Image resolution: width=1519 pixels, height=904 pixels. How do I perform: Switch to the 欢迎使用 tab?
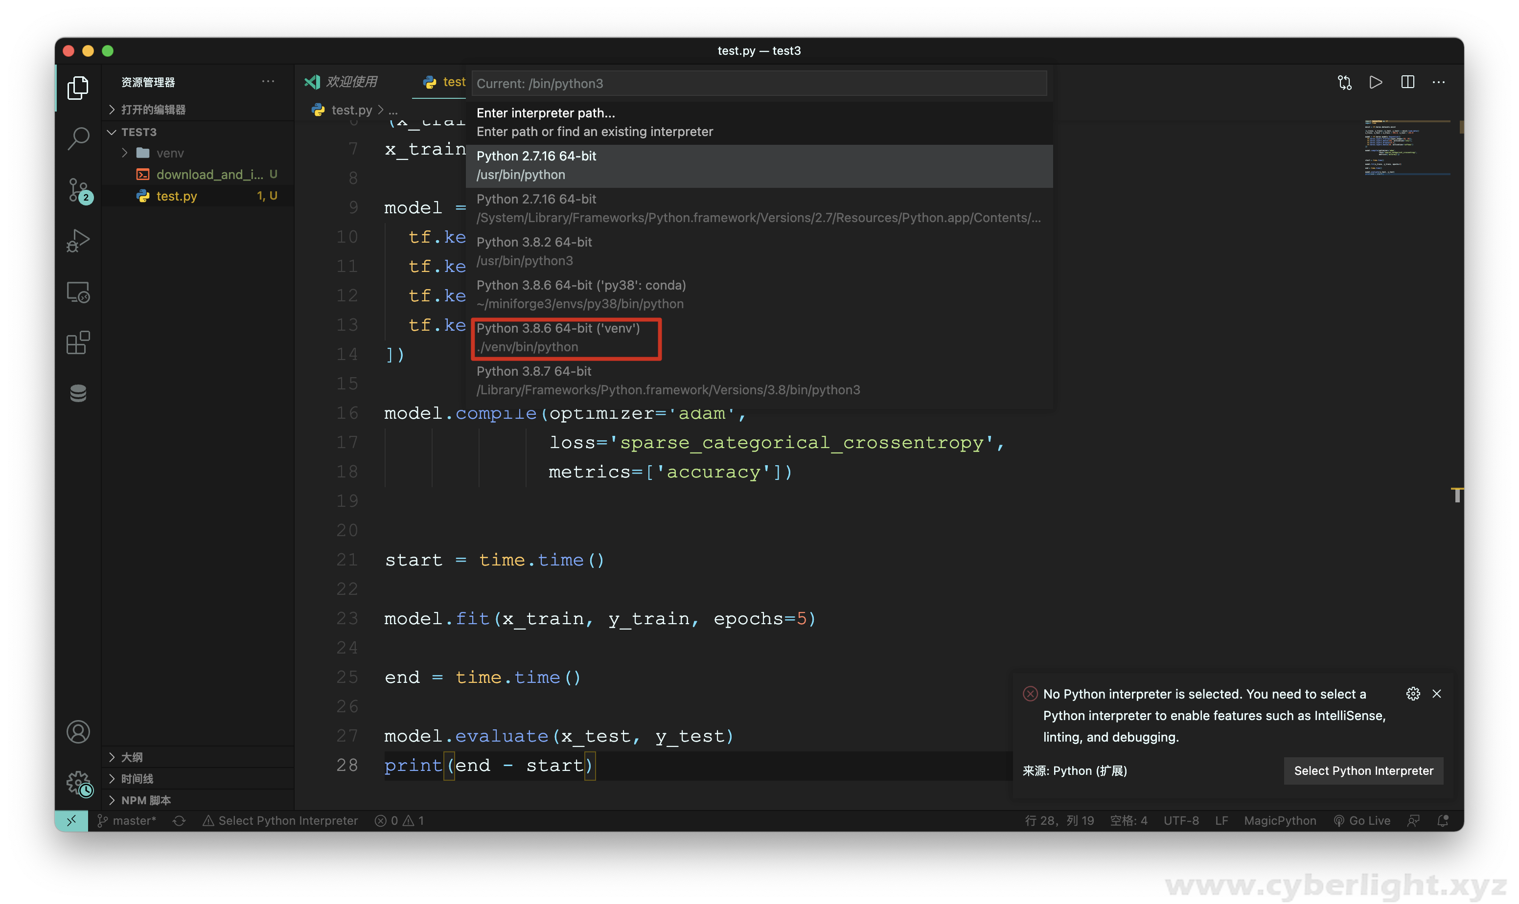point(341,82)
